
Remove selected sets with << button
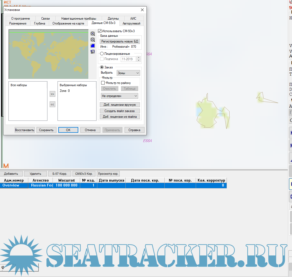tap(52, 104)
